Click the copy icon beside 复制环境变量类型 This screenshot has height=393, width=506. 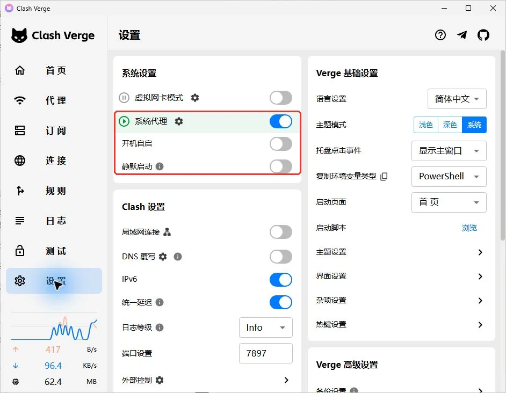point(384,176)
